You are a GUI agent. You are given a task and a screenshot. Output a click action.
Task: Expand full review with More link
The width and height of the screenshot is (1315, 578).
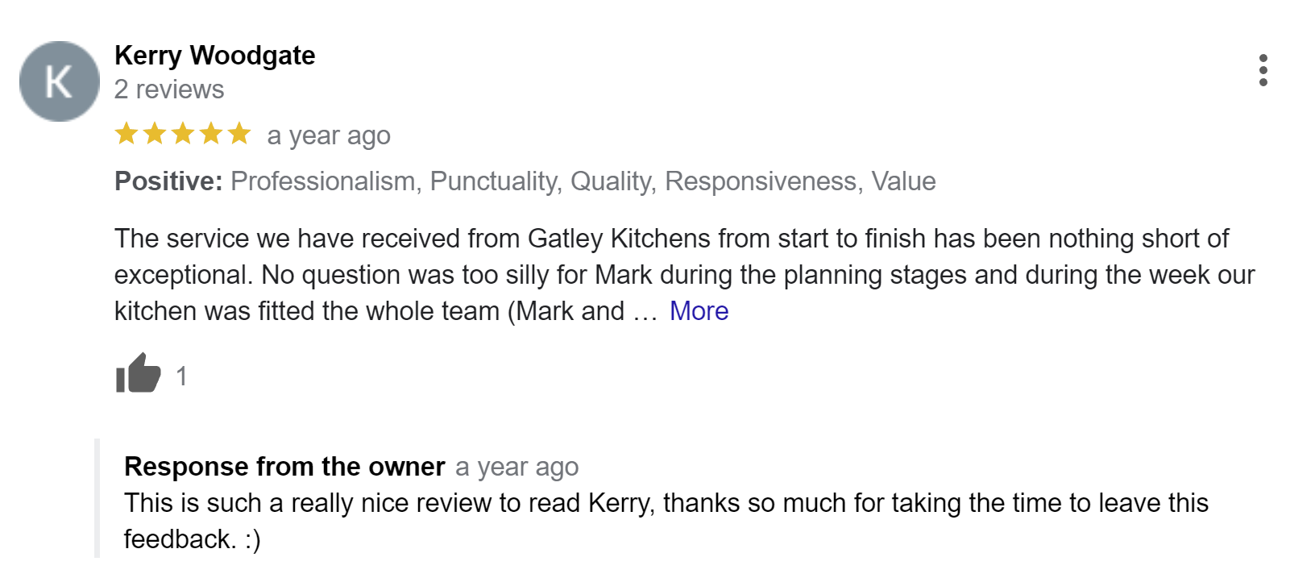pos(699,311)
